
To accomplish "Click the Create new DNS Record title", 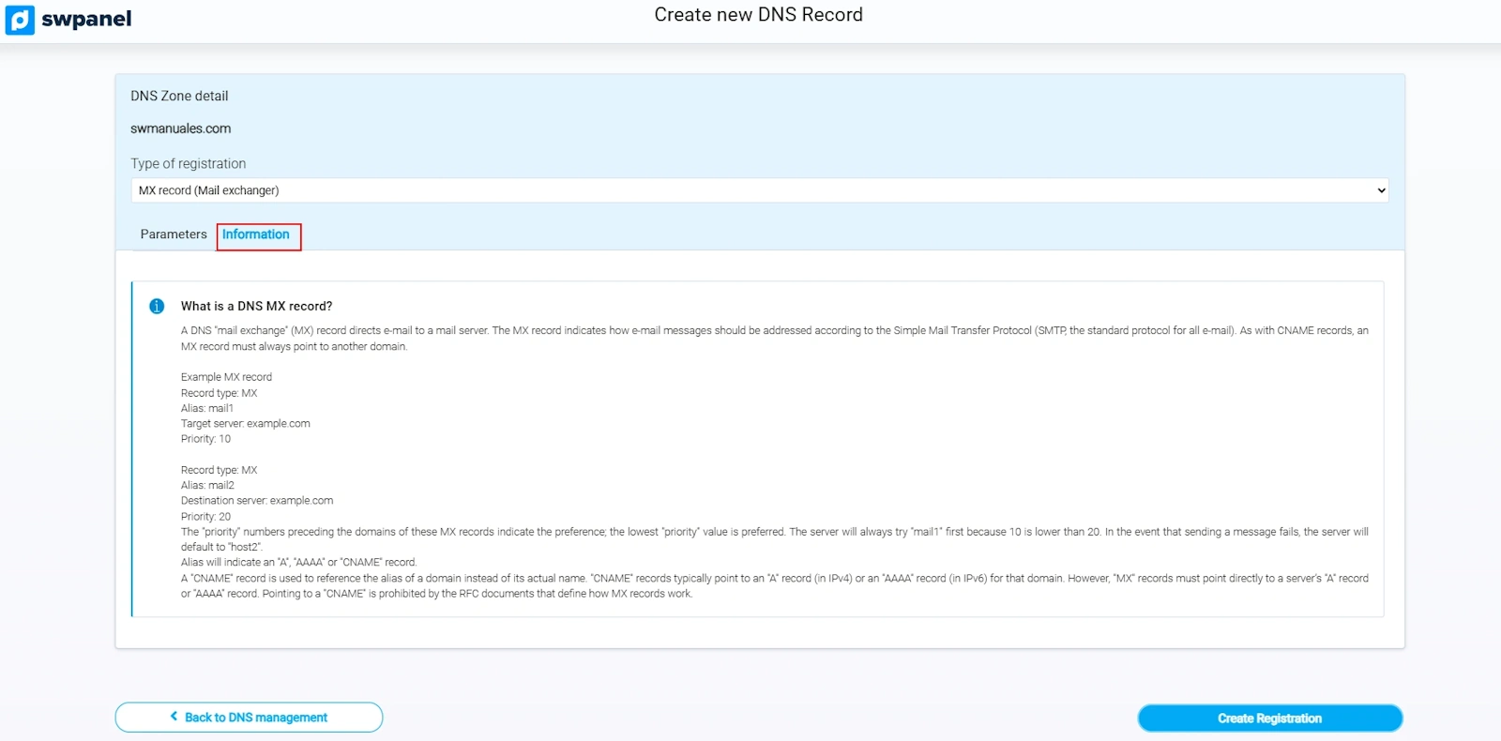I will [758, 15].
